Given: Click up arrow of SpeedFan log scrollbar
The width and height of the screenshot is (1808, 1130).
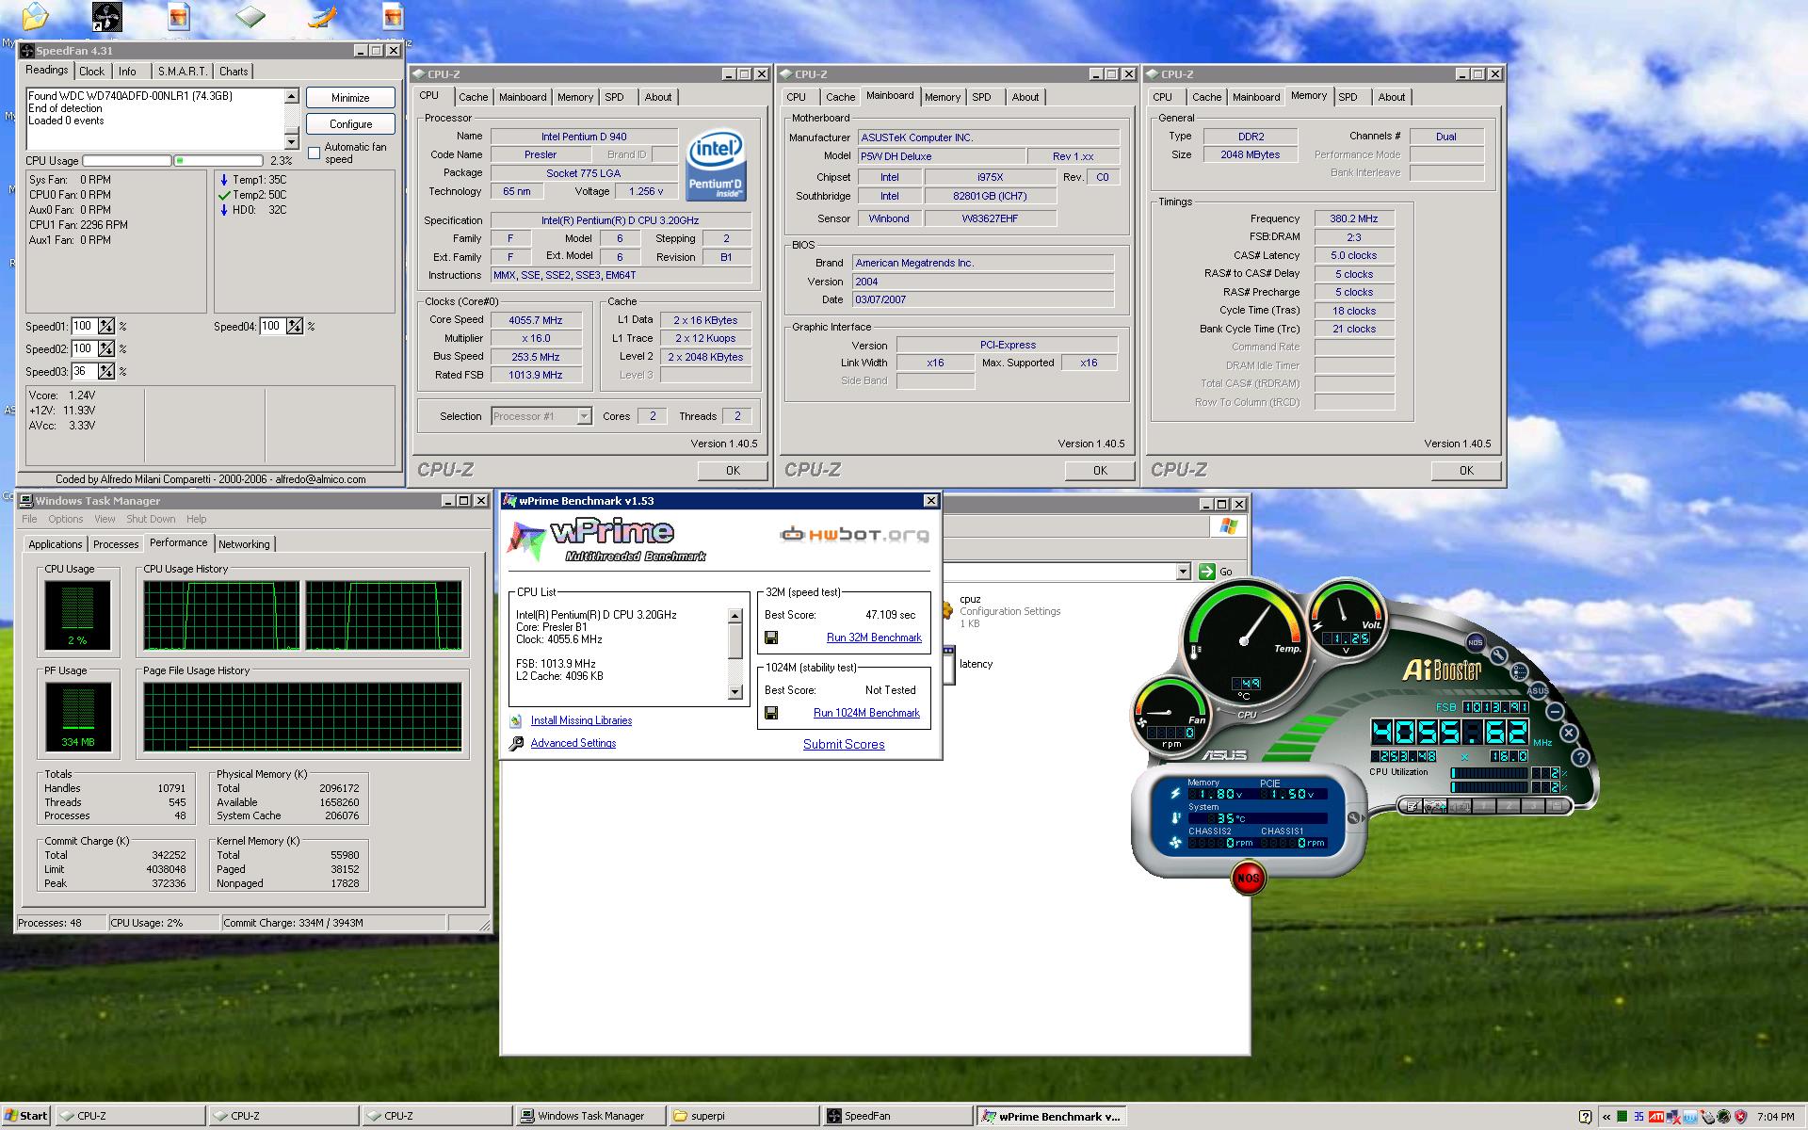Looking at the screenshot, I should tap(291, 96).
